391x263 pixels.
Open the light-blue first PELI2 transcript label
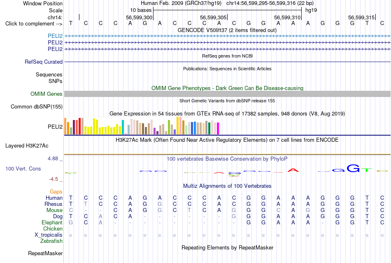click(55, 36)
